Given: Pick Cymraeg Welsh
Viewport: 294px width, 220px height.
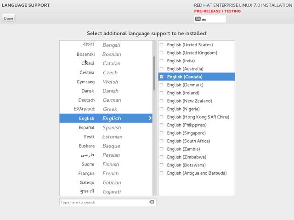Looking at the screenshot, I should click(x=106, y=82).
